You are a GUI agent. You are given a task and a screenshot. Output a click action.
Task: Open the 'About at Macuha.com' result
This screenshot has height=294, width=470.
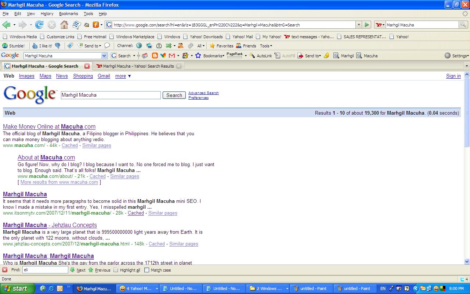[46, 157]
